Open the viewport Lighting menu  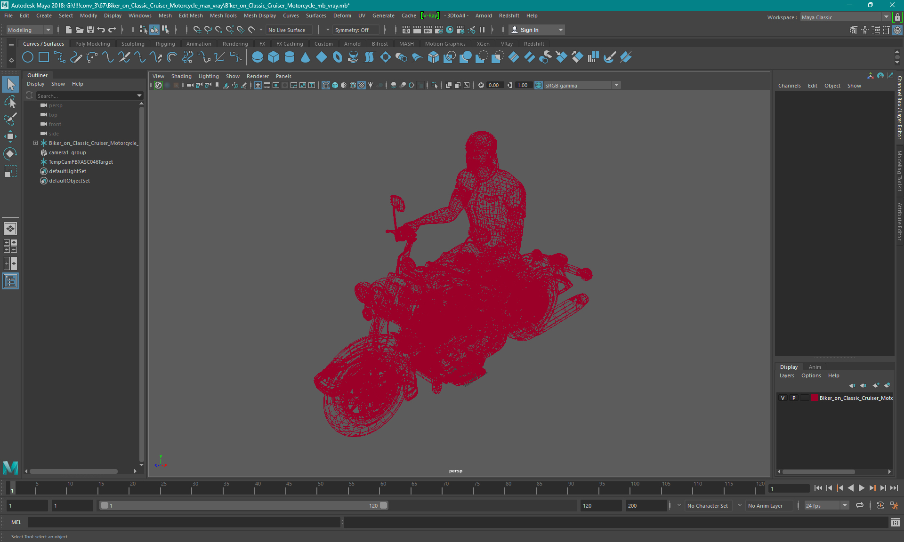[x=209, y=76]
